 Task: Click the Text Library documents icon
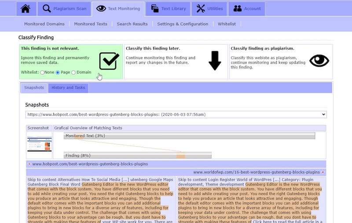pos(155,9)
